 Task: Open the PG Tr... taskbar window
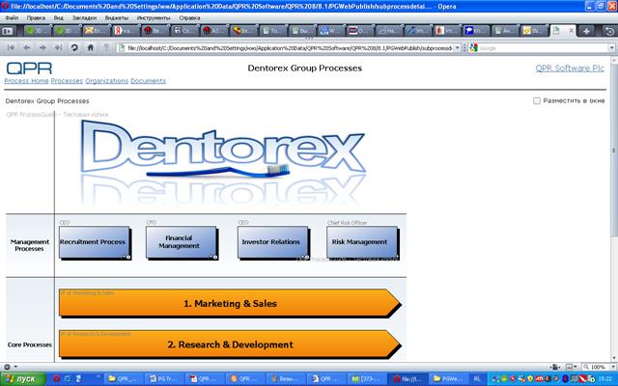pyautogui.click(x=165, y=379)
